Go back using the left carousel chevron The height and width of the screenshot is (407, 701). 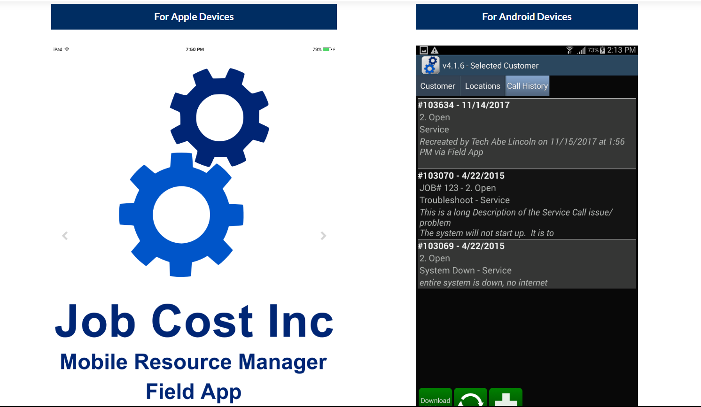[x=64, y=236]
